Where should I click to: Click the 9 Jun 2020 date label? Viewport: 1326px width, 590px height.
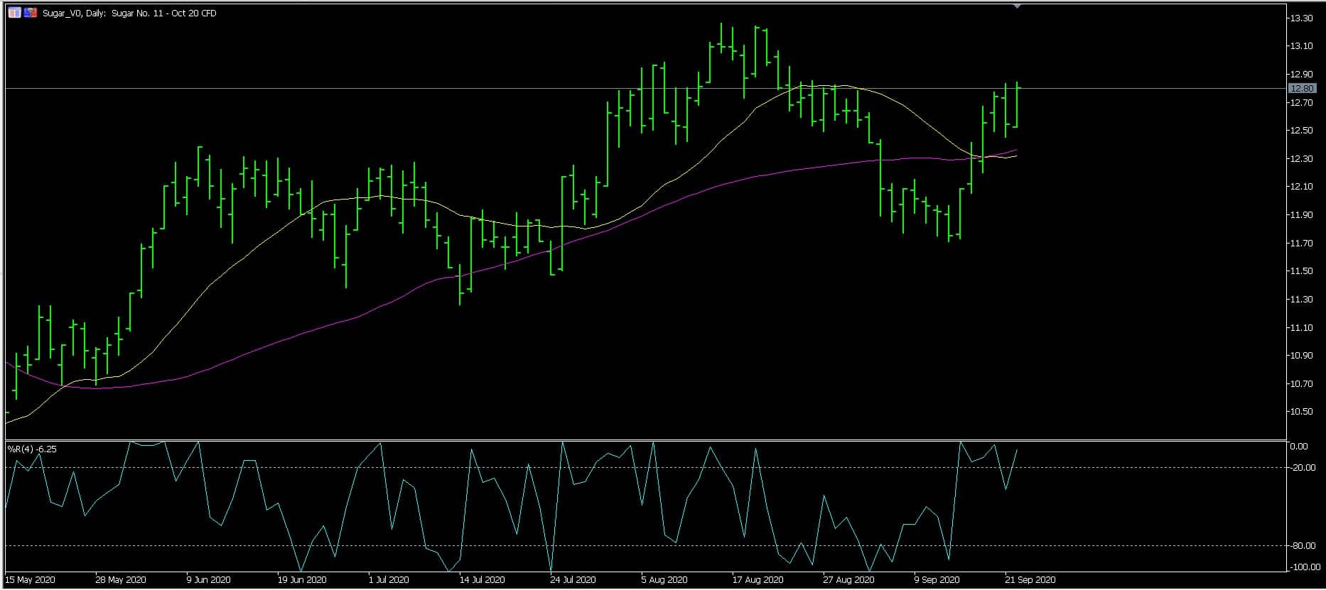tap(209, 580)
